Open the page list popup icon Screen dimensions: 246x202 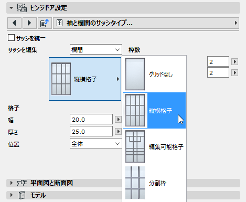tap(45, 23)
